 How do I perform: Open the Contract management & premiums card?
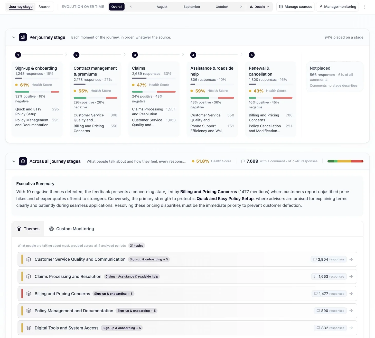(x=95, y=99)
